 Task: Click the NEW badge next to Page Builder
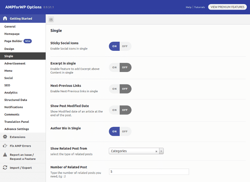click(x=27, y=41)
